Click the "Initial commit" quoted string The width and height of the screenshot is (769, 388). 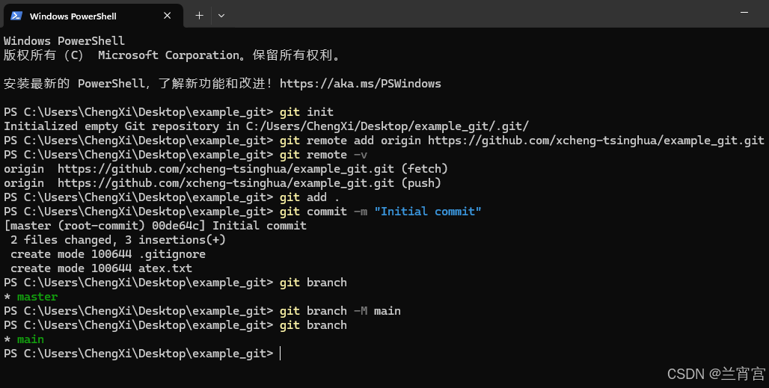pos(428,212)
